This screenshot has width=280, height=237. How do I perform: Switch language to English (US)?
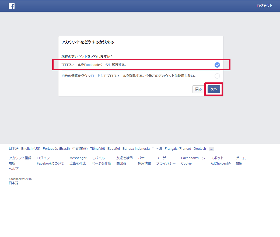[31, 149]
